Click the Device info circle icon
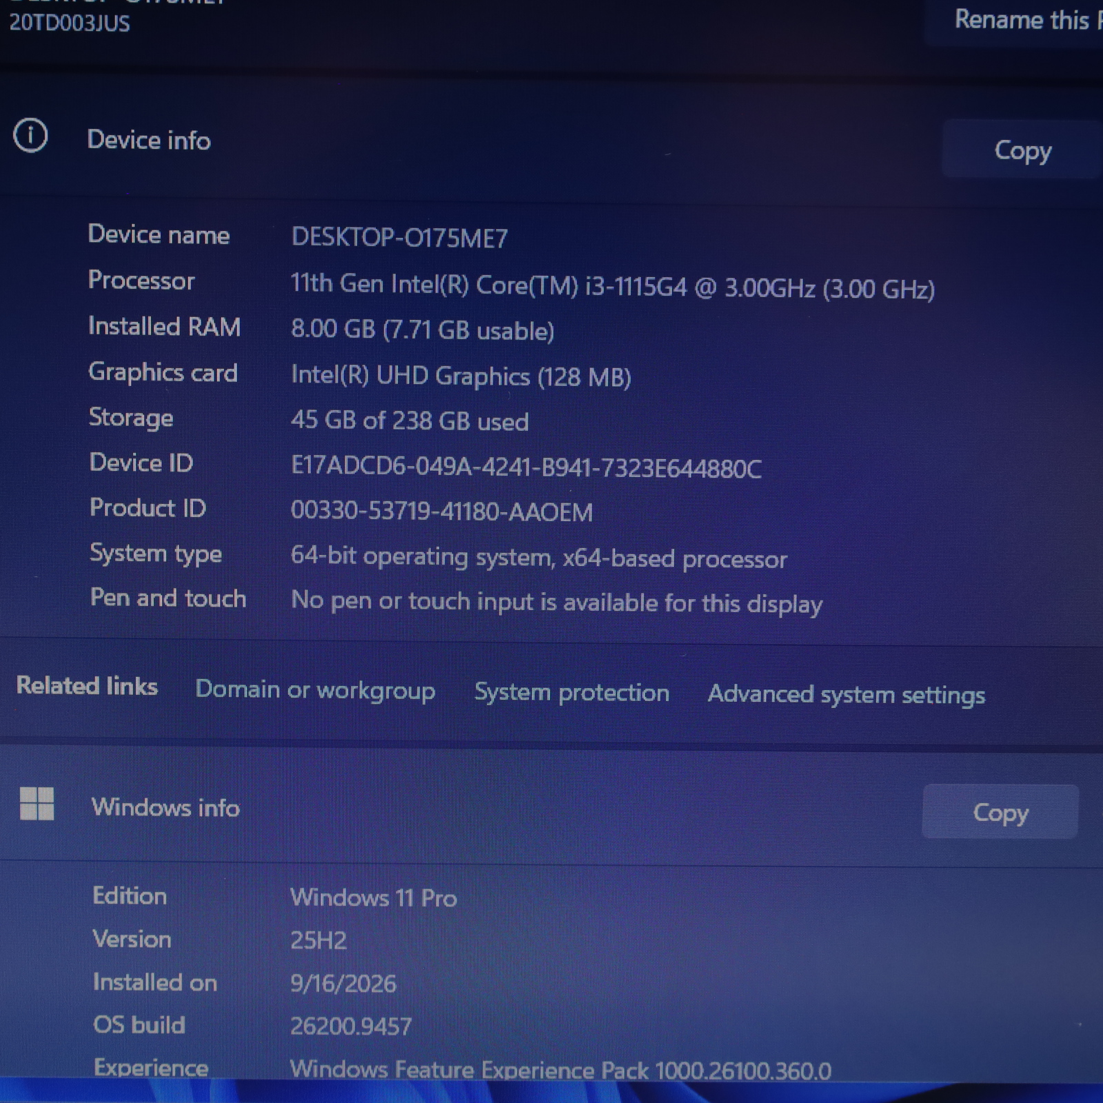The width and height of the screenshot is (1103, 1103). pyautogui.click(x=30, y=136)
